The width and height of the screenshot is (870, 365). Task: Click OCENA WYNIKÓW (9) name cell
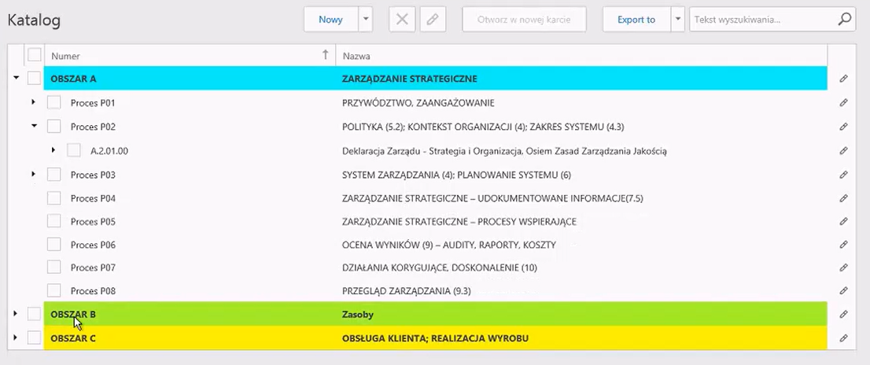pyautogui.click(x=449, y=245)
